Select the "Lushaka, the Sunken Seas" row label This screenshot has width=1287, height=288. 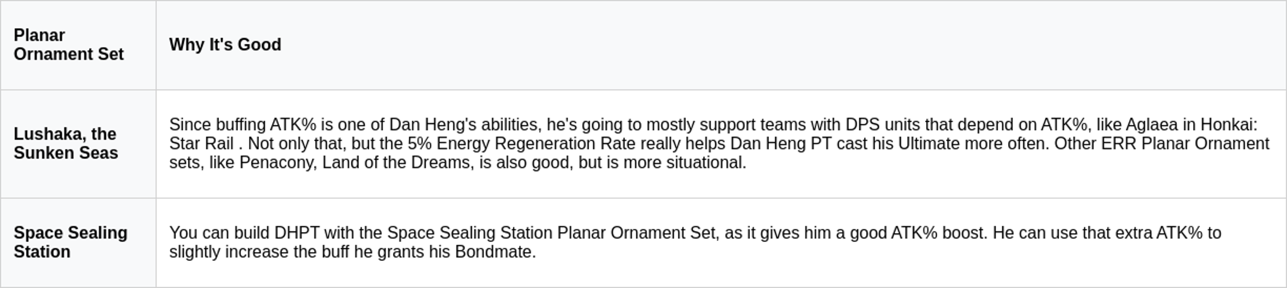coord(66,143)
